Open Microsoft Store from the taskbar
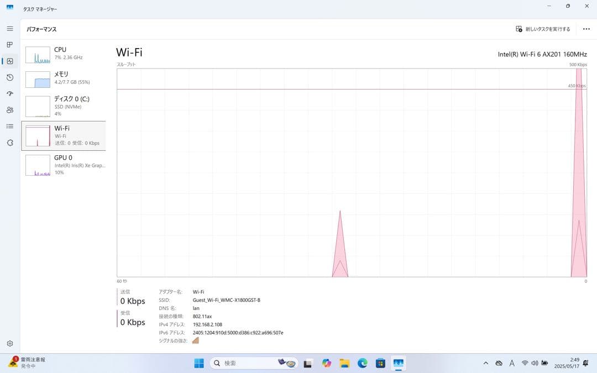This screenshot has width=597, height=373. point(380,363)
